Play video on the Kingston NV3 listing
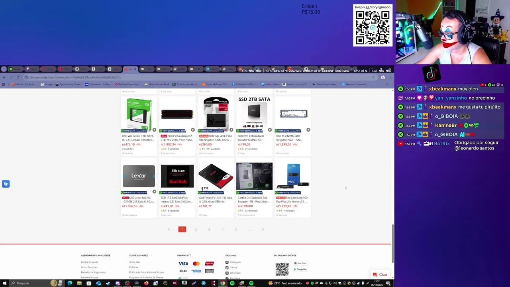Screen dimensions: 510x287 pyautogui.click(x=308, y=130)
